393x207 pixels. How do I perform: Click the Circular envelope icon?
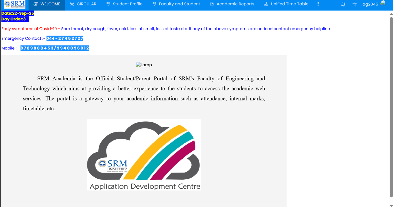point(72,4)
